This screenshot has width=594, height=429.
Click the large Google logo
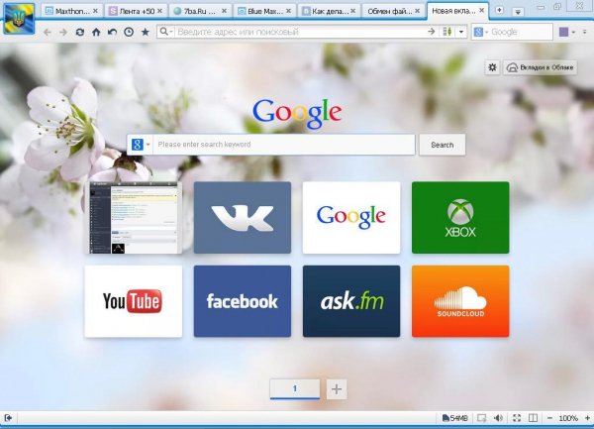coord(297,113)
